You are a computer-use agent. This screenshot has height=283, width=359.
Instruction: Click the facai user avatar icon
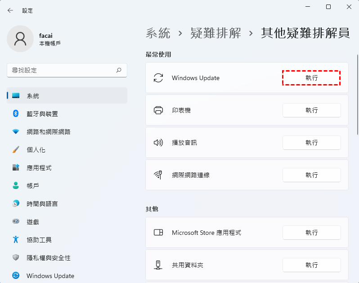point(20,39)
